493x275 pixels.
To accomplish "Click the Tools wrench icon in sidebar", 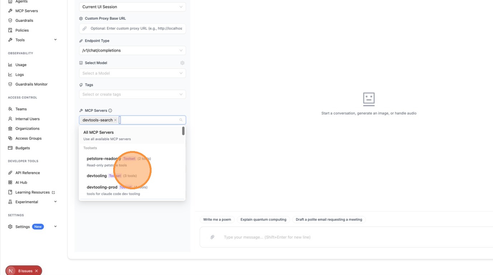I will pos(10,40).
